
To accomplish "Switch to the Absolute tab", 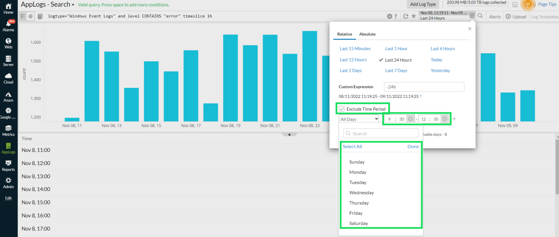I will [367, 34].
